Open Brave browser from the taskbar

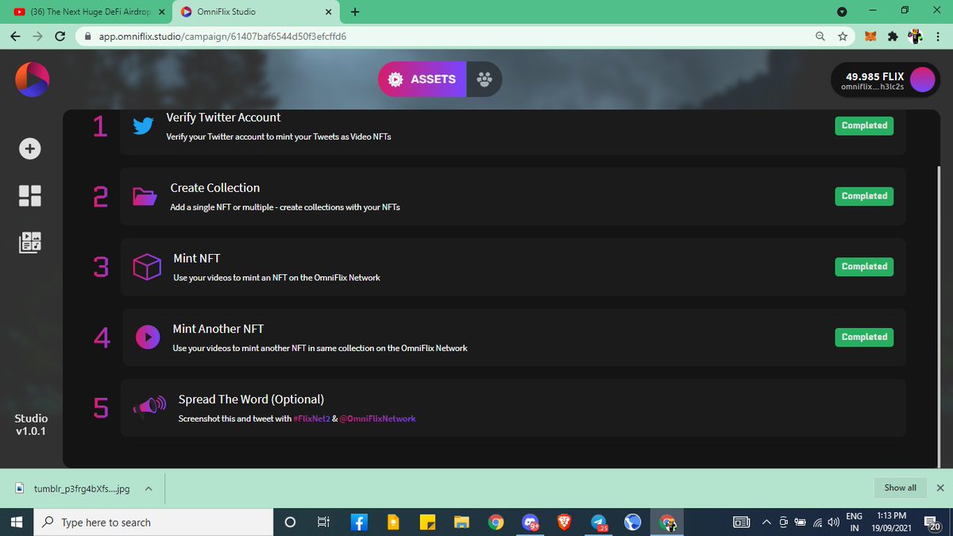coord(564,522)
